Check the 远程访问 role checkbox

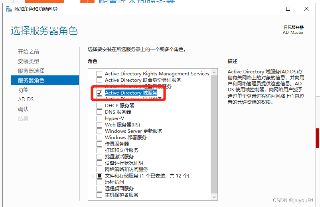[x=99, y=182]
